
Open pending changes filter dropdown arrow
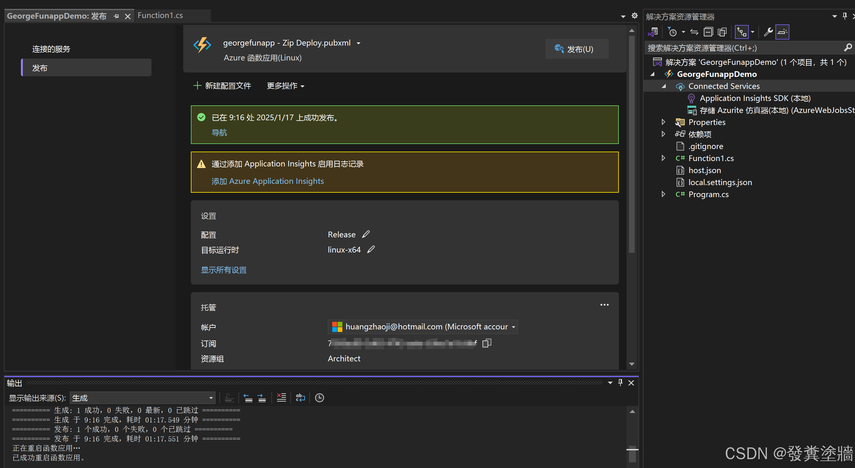pyautogui.click(x=683, y=32)
